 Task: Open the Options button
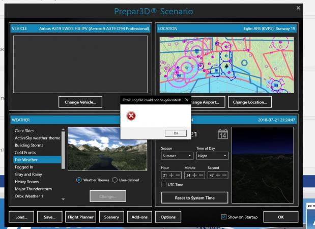168,217
